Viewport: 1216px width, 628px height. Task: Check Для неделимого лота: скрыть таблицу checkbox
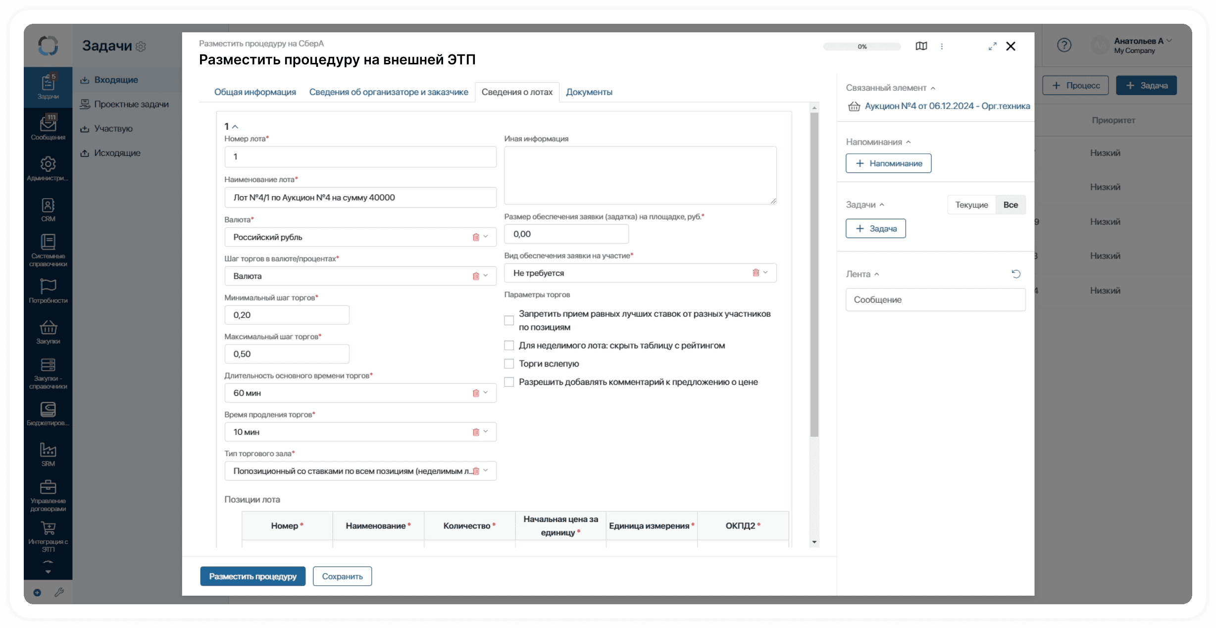tap(509, 346)
